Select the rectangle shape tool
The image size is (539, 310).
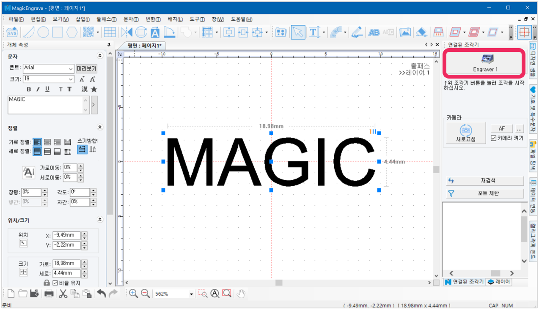click(58, 32)
